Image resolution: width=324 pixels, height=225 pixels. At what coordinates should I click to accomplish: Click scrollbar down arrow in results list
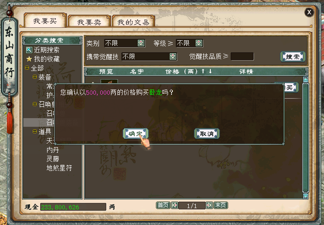(x=305, y=196)
